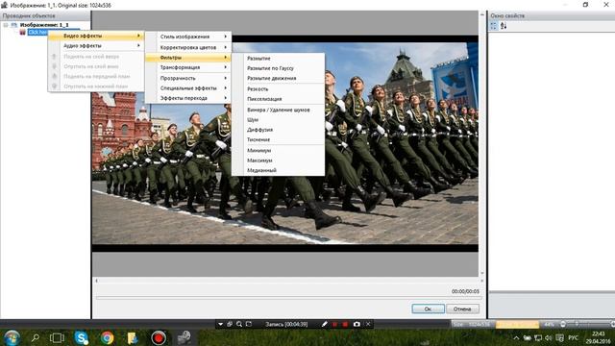
Task: Apply the Диффузия filter
Action: point(278,130)
